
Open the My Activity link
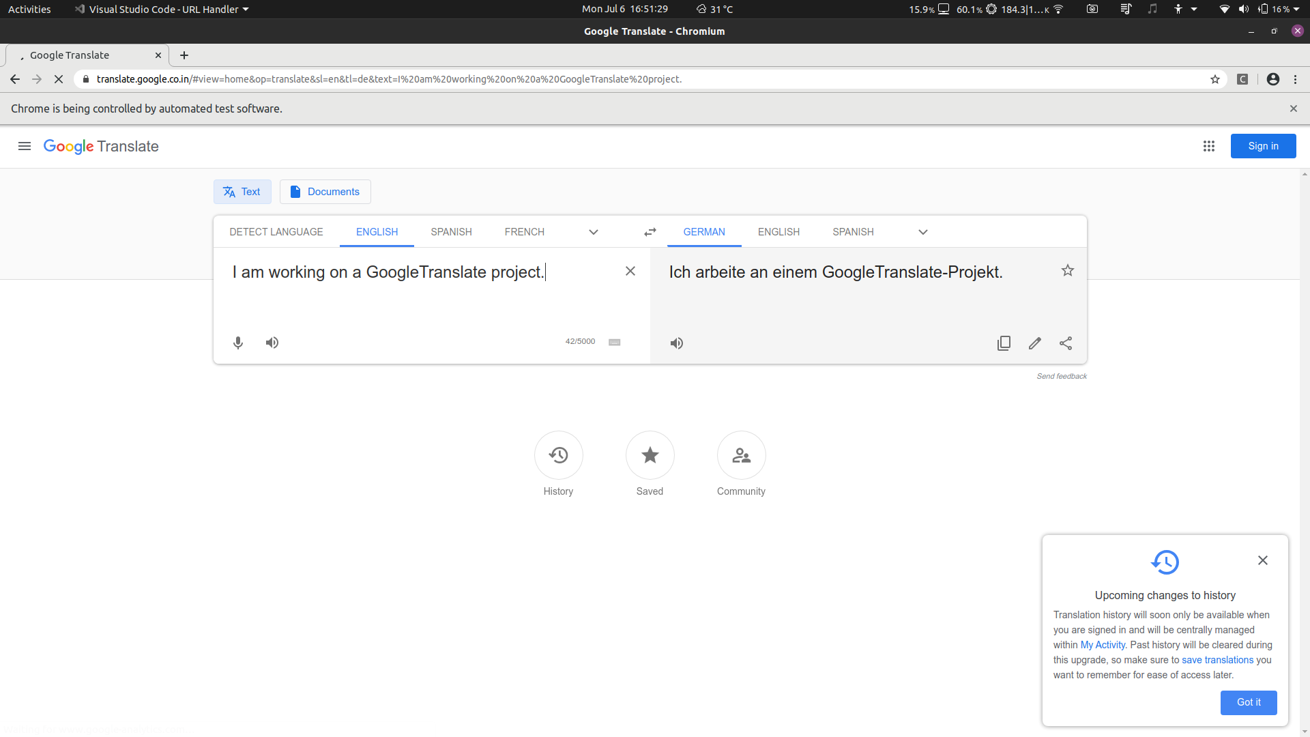(x=1103, y=645)
